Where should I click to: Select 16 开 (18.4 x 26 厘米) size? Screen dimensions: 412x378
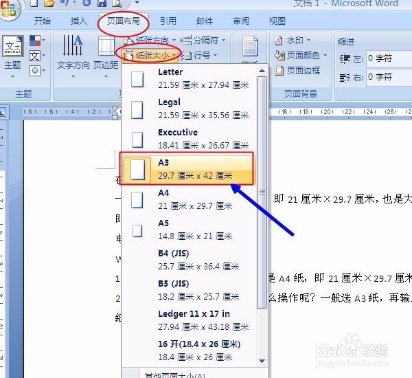190,351
